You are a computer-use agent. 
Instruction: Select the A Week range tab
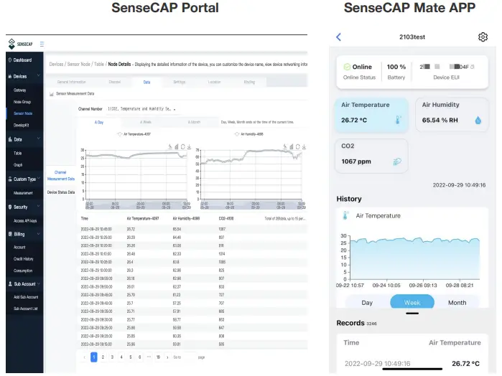click(x=145, y=122)
